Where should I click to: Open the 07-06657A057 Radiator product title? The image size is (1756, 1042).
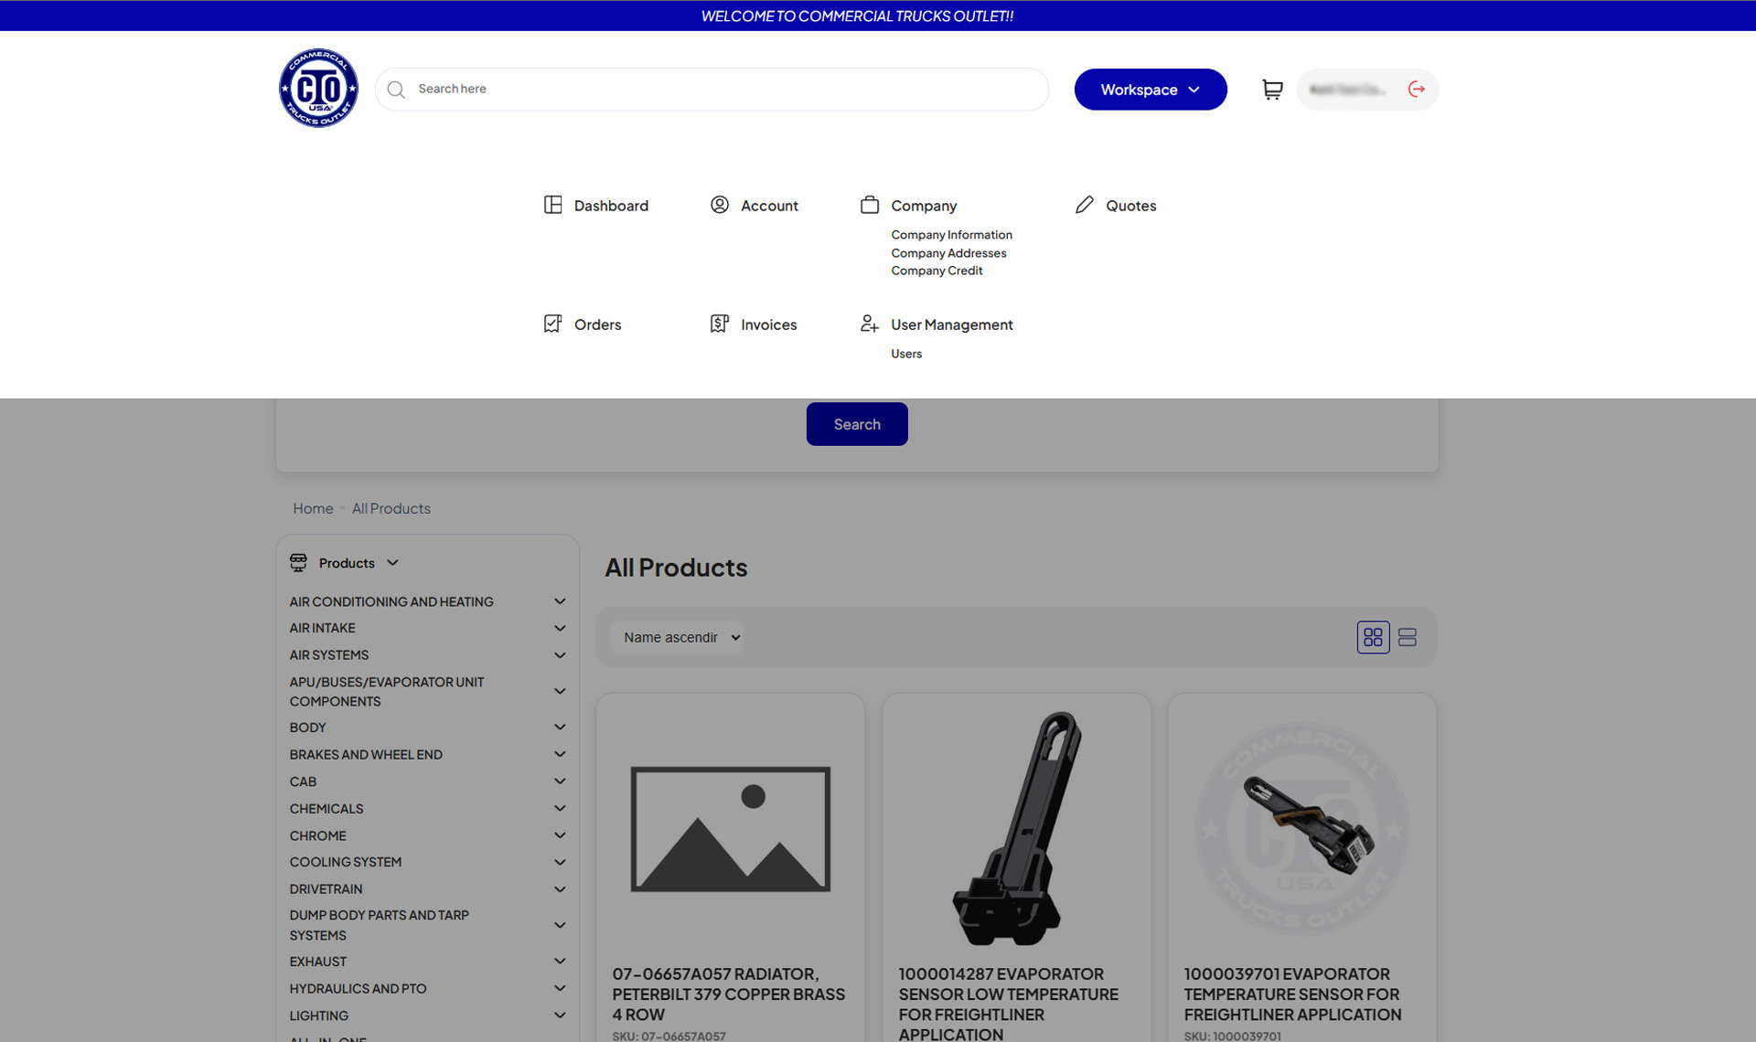pos(729,994)
